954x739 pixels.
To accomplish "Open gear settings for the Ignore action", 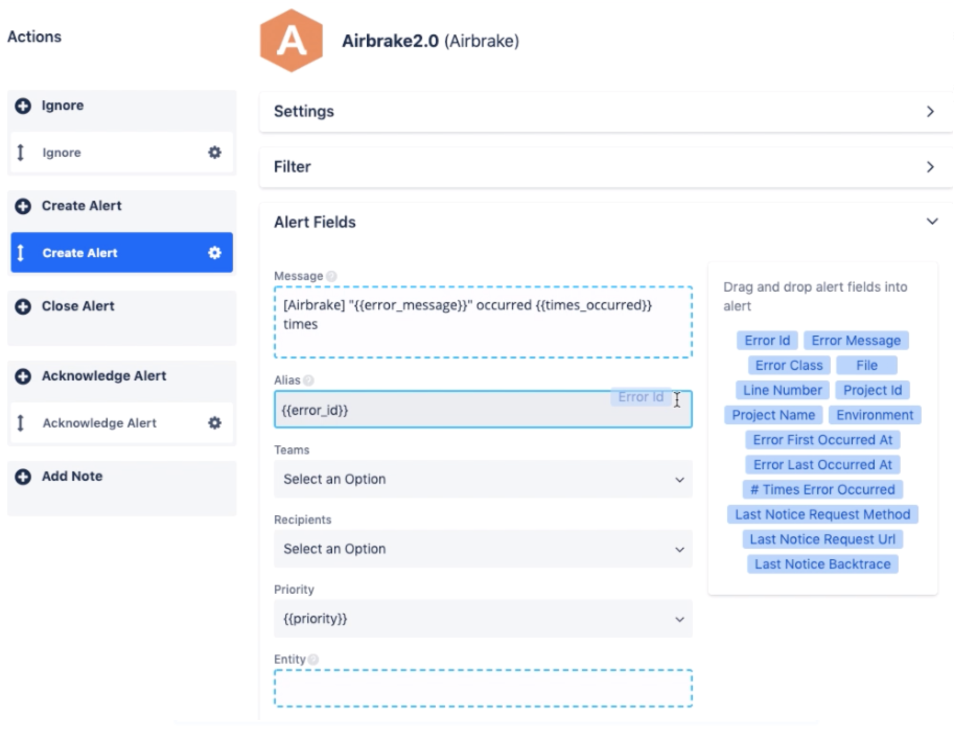I will pos(215,153).
